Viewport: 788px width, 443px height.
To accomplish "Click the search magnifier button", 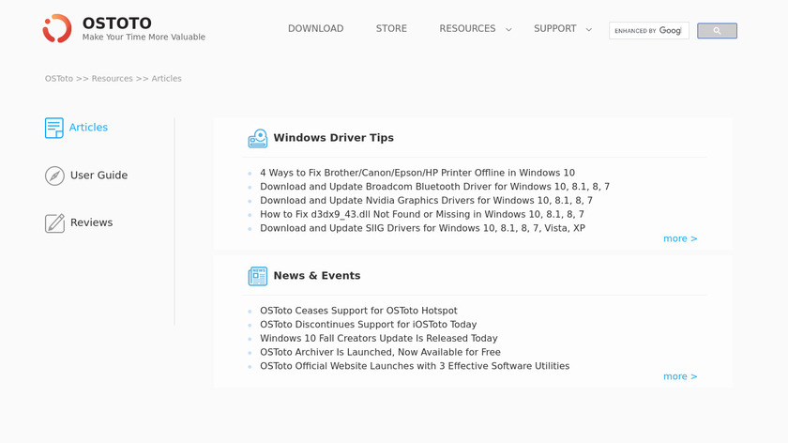I will pyautogui.click(x=717, y=31).
